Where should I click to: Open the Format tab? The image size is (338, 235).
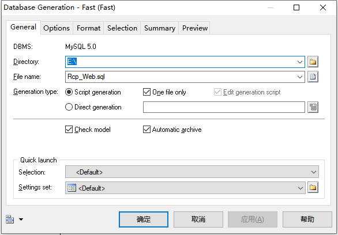coord(88,28)
